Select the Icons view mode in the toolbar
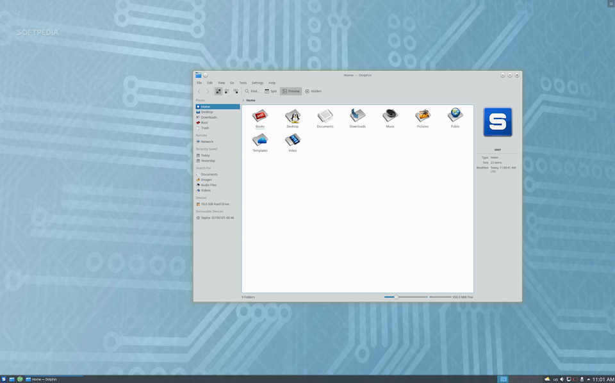This screenshot has height=383, width=615. pos(218,91)
